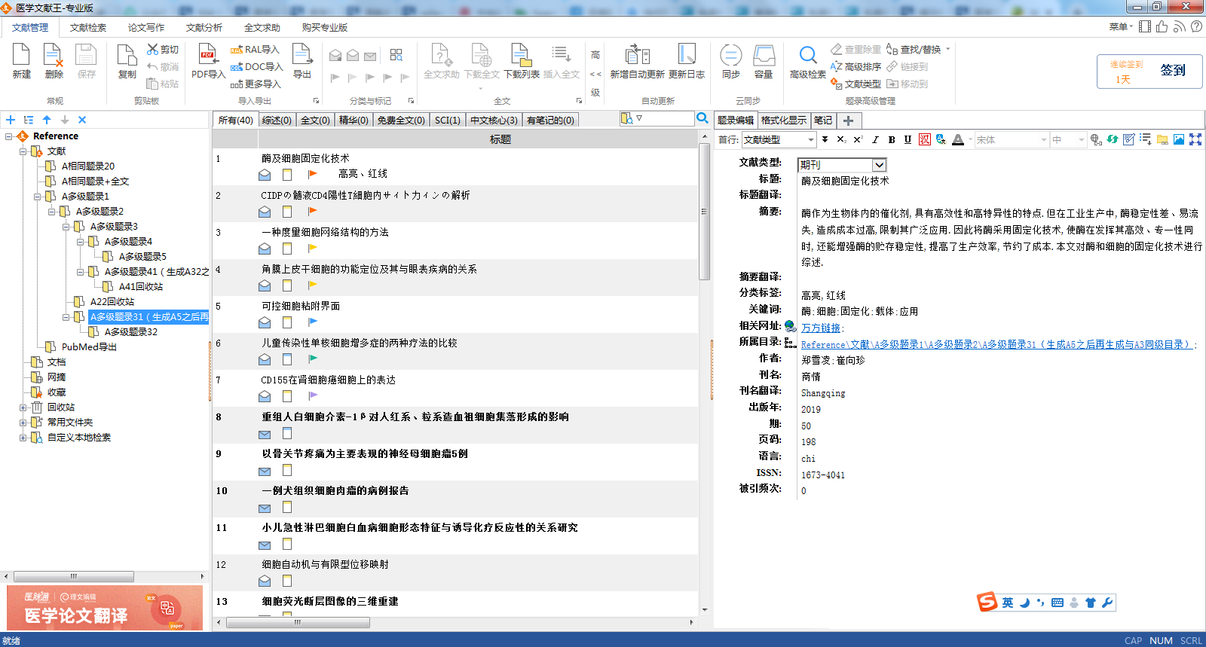Click the 签到 check-in button
The image size is (1206, 647).
click(1172, 71)
